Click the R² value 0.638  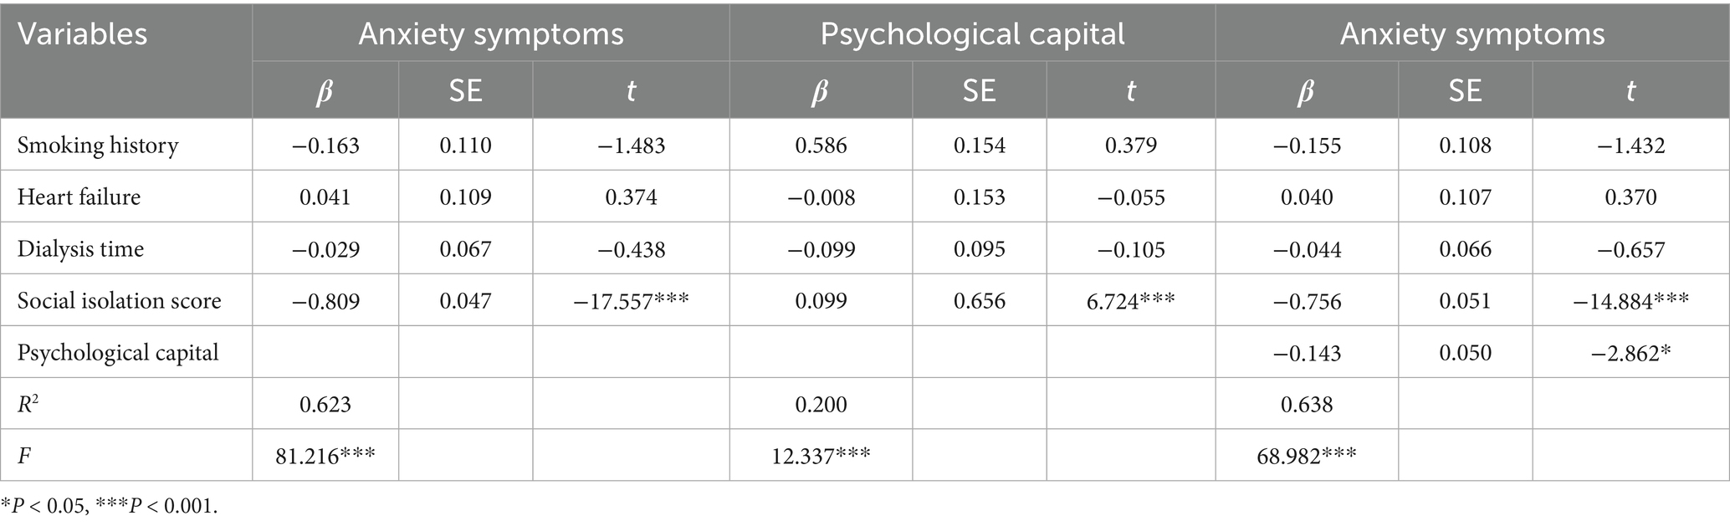1307,405
